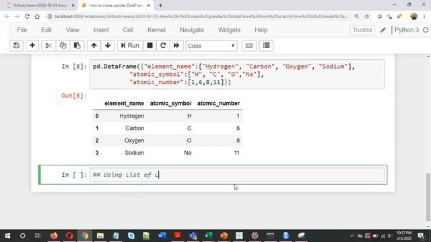Image resolution: width=431 pixels, height=242 pixels.
Task: Open the View menu
Action: (73, 30)
